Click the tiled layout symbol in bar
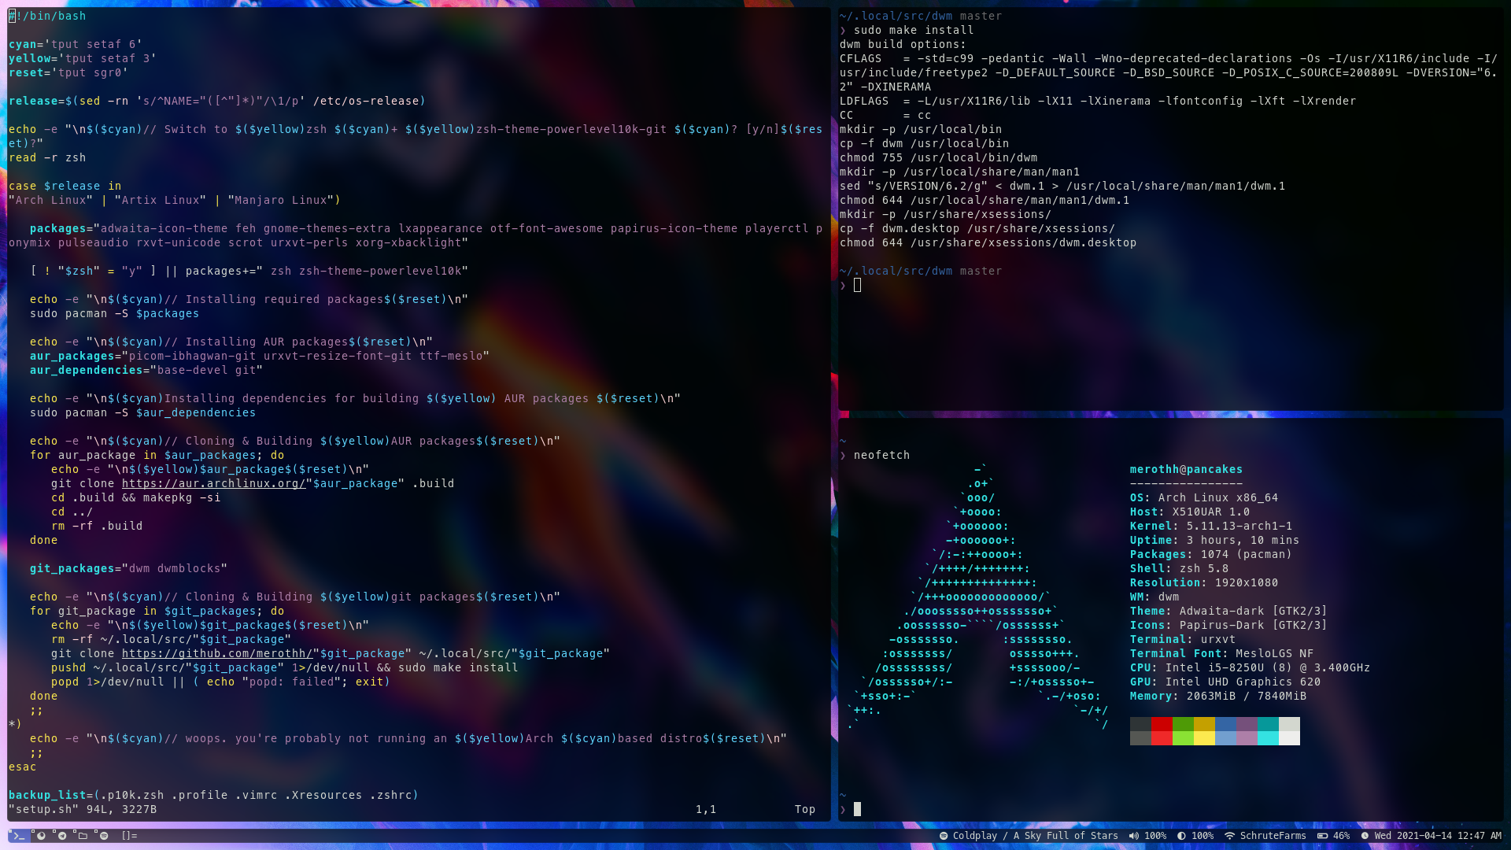The height and width of the screenshot is (850, 1511). point(129,836)
